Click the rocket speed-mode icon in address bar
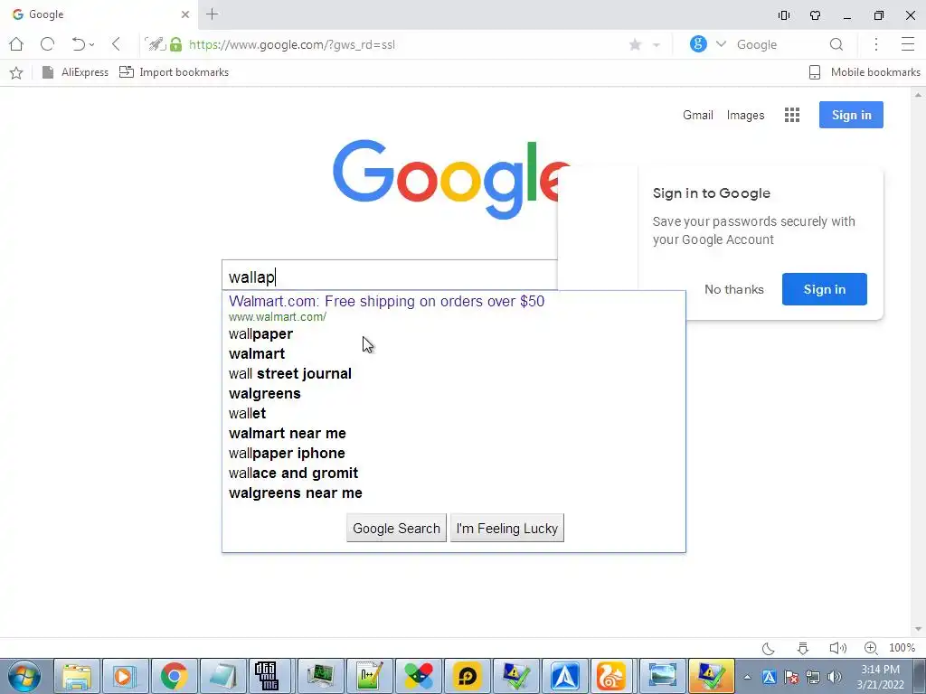 pos(155,44)
